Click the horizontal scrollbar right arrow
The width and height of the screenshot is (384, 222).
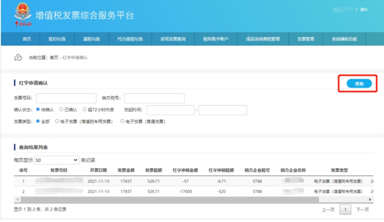click(370, 199)
